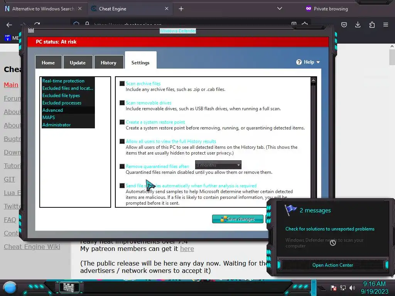Switch to the Update tab
Viewport: 395px width, 296px height.
pyautogui.click(x=78, y=62)
